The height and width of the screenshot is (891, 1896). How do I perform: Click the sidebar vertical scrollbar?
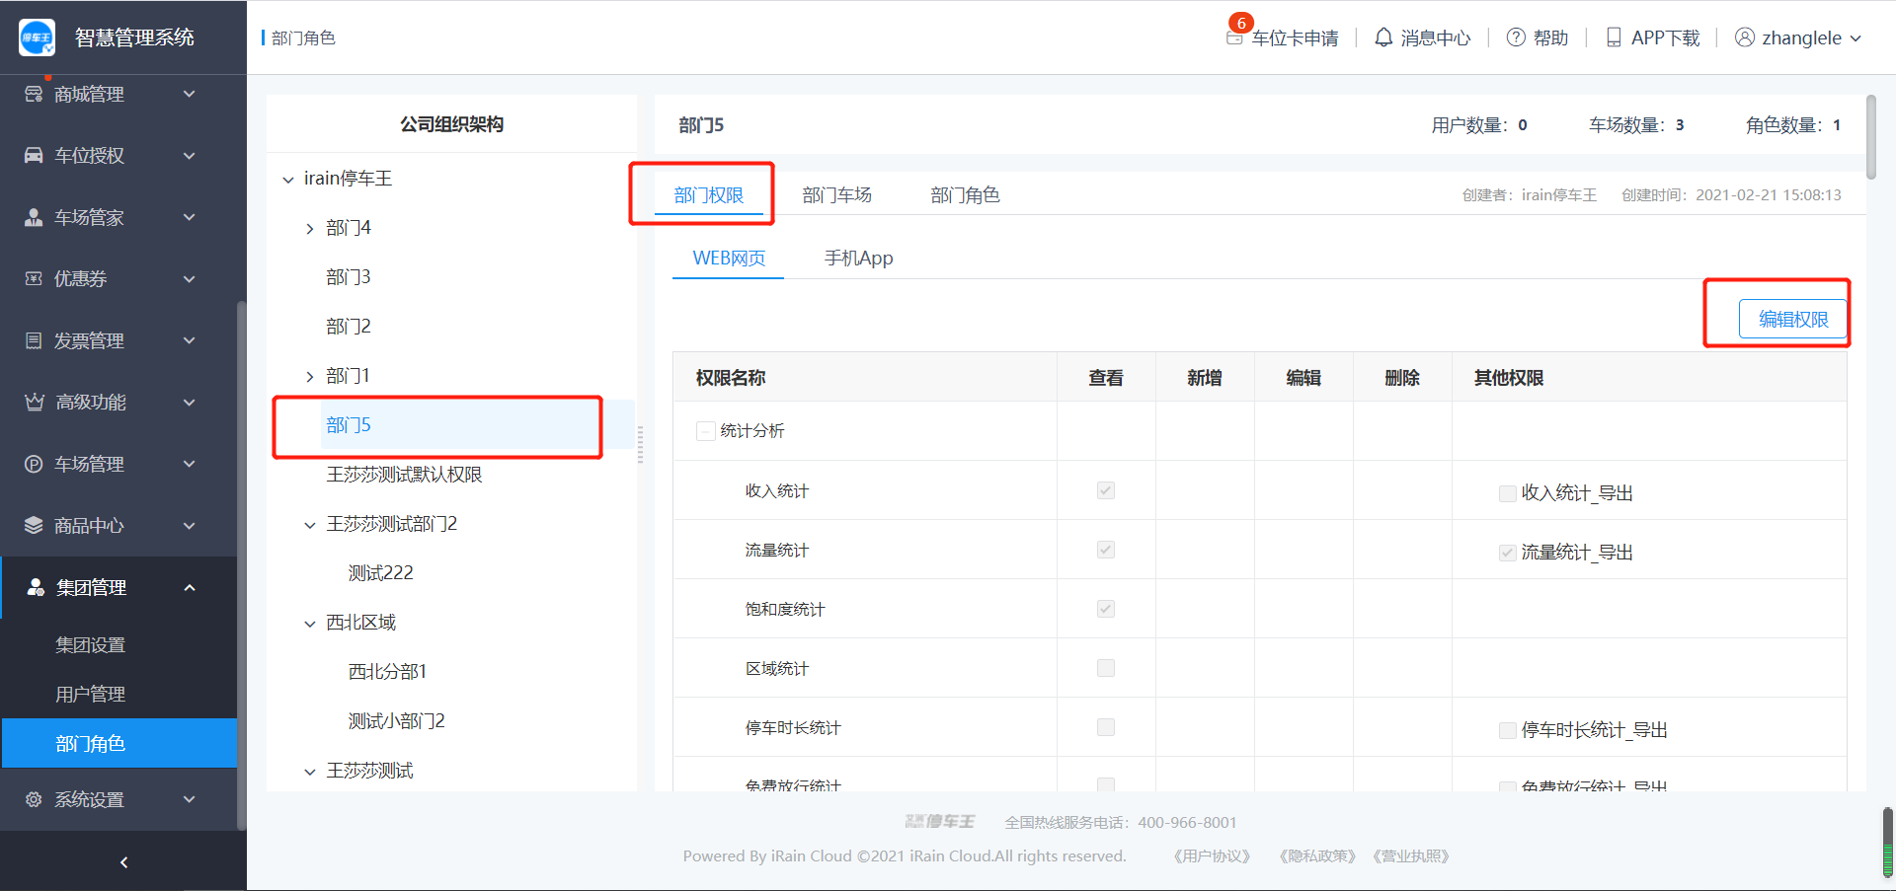[241, 564]
